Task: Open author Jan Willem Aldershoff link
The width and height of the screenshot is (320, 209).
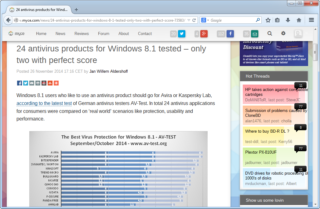Action: (108, 71)
